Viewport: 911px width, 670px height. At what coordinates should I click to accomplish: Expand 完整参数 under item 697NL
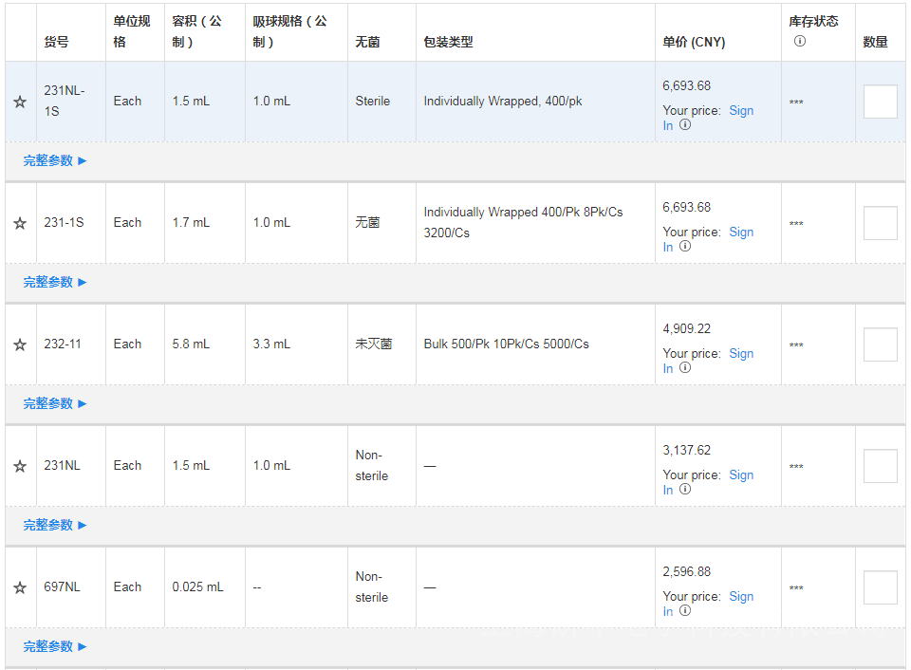tap(55, 647)
